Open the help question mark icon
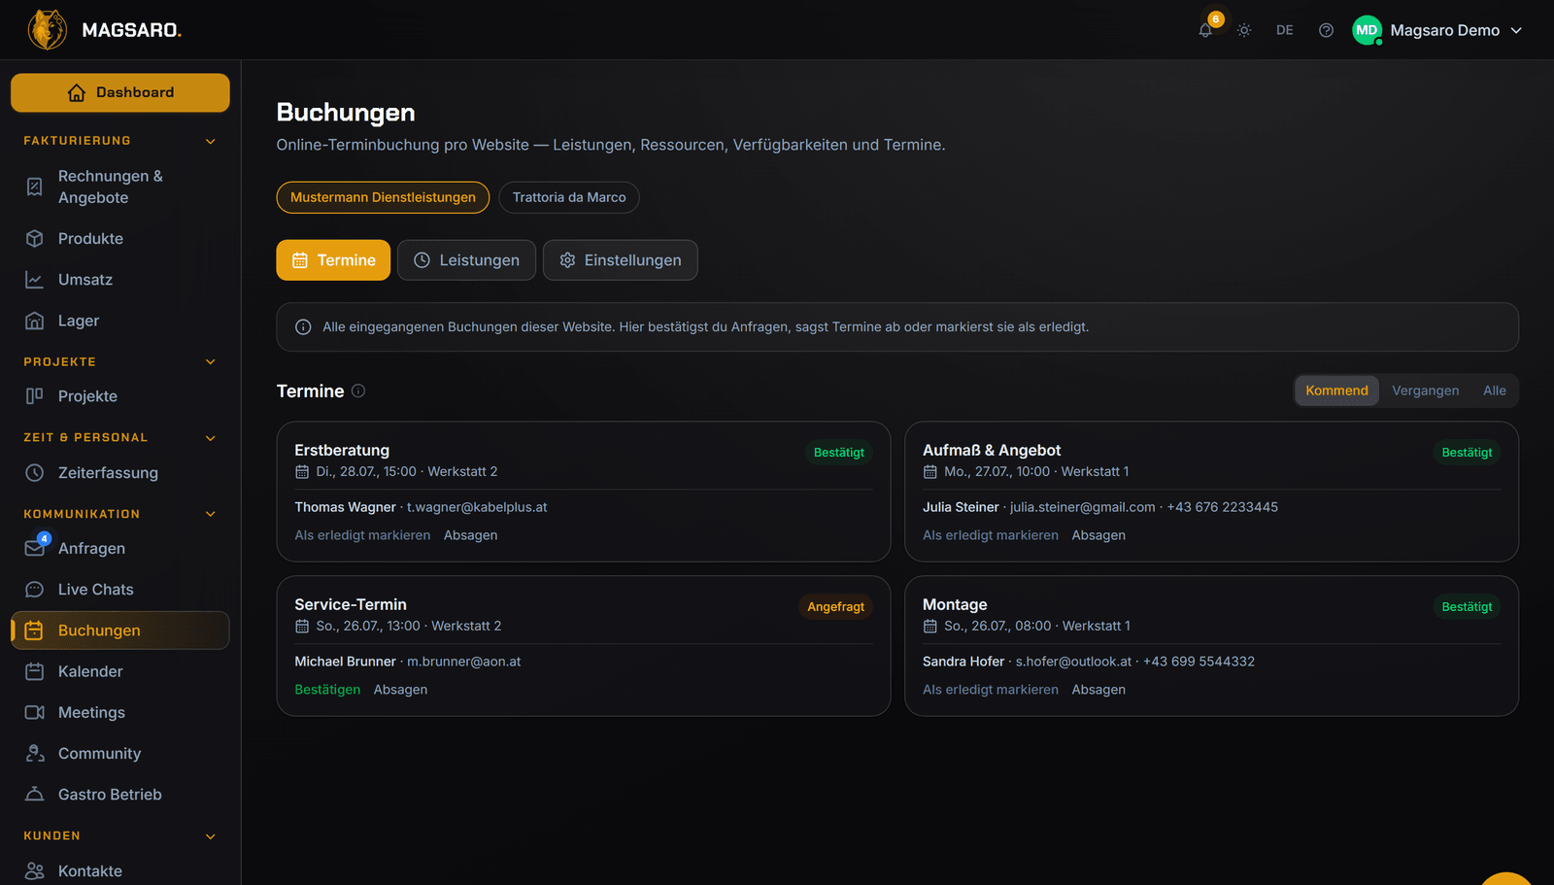The image size is (1554, 885). (1326, 30)
